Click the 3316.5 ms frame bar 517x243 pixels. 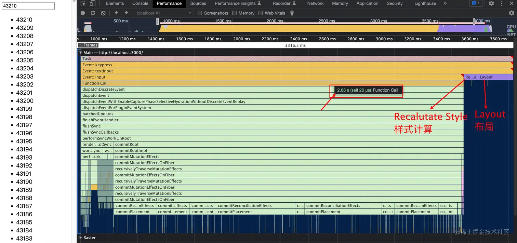[x=295, y=45]
